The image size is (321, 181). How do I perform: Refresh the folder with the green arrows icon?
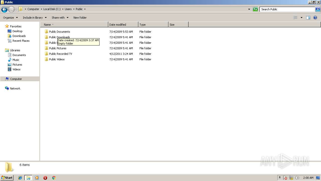point(255,9)
